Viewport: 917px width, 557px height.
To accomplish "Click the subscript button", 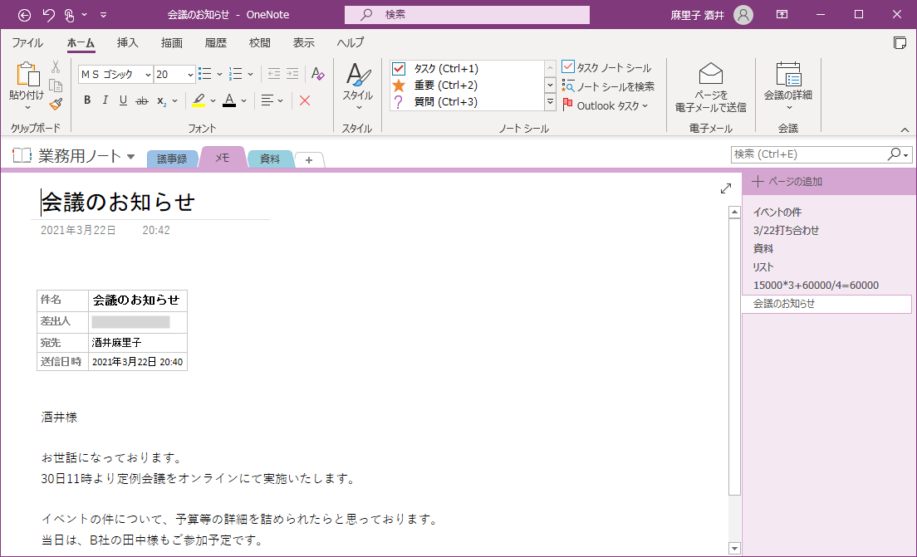I will point(161,100).
